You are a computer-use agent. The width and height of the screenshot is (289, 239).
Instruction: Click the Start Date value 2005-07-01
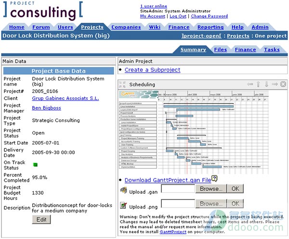tap(46, 143)
